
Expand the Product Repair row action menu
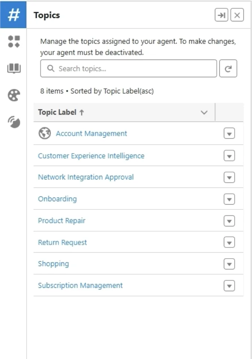(229, 221)
